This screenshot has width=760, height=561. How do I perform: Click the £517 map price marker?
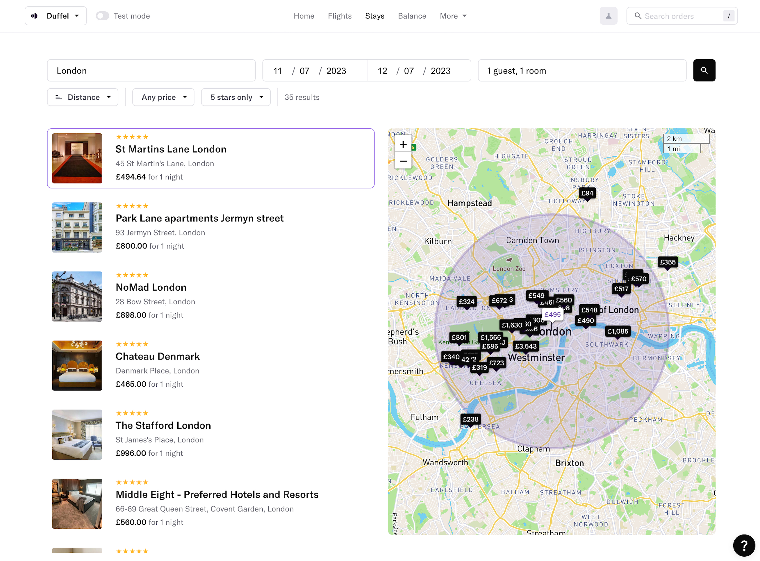(x=621, y=289)
